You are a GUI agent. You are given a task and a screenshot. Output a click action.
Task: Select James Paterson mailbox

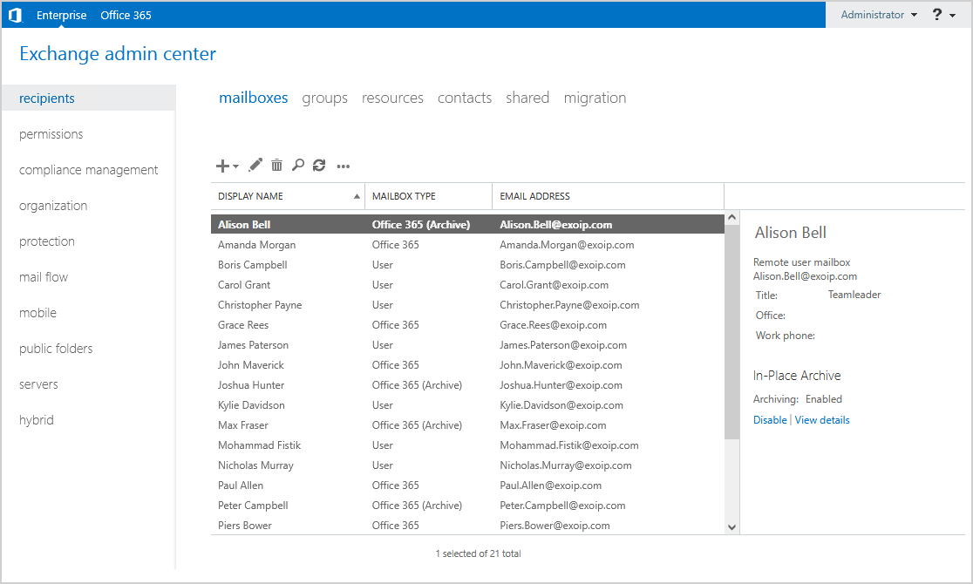coord(468,345)
